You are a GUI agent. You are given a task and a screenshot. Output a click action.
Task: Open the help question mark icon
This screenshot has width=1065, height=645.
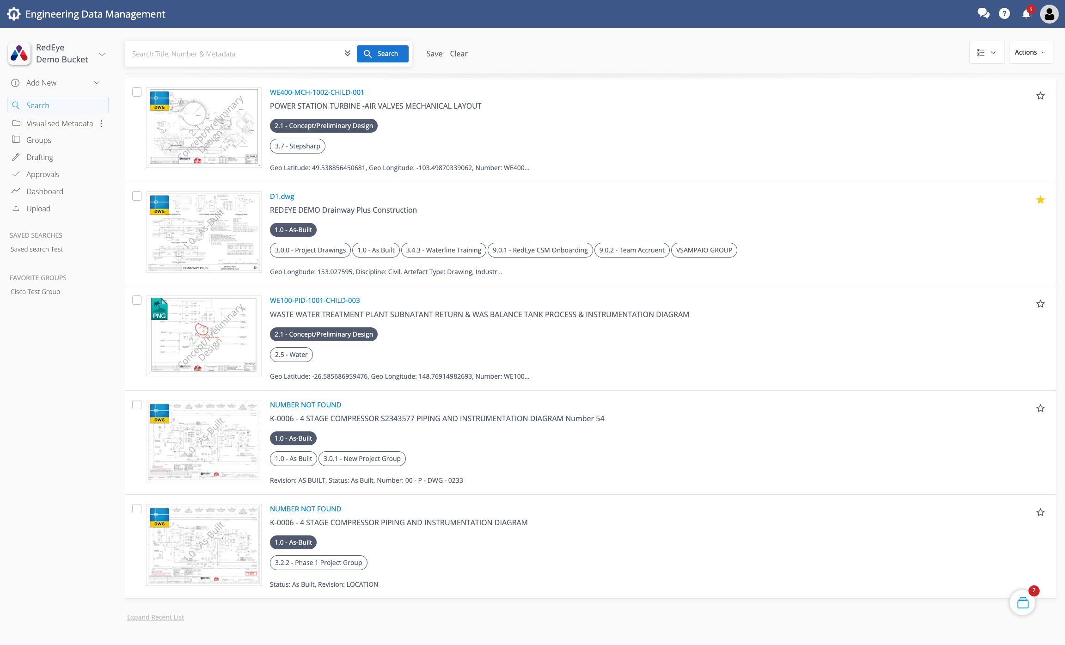point(1004,13)
